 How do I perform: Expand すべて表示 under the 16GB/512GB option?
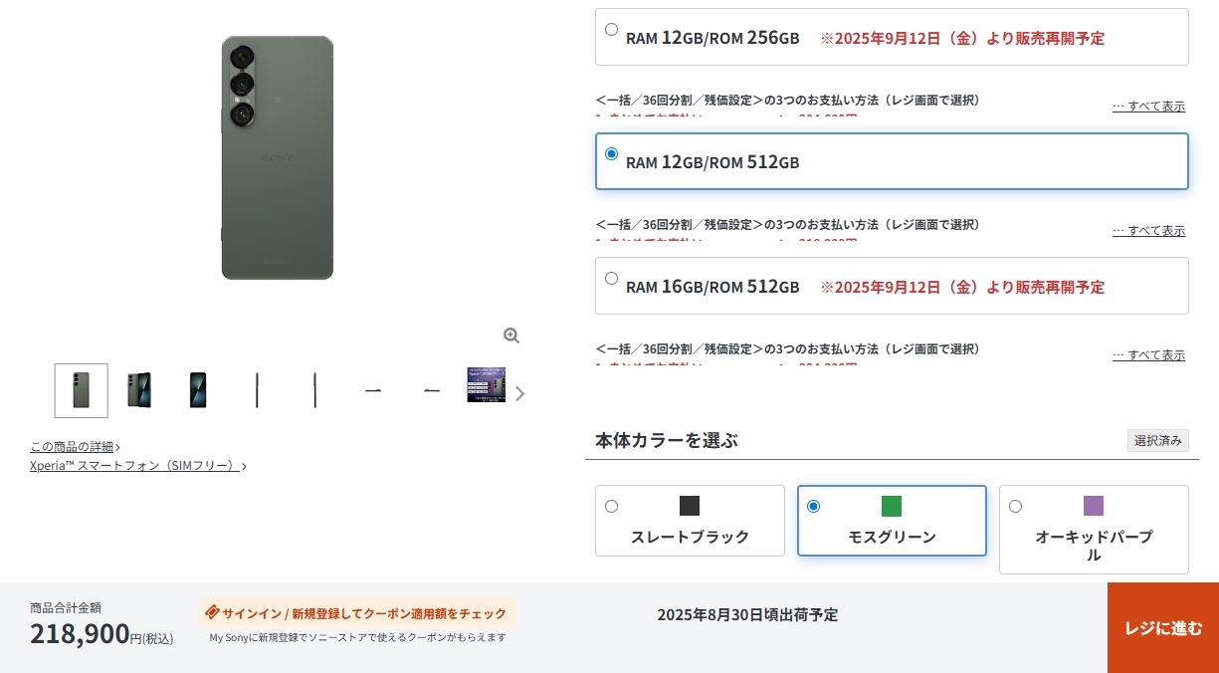coord(1148,354)
